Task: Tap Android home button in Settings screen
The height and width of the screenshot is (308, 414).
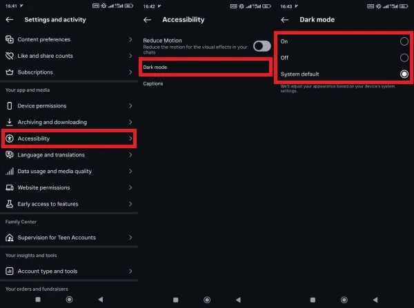Action: coord(70,299)
